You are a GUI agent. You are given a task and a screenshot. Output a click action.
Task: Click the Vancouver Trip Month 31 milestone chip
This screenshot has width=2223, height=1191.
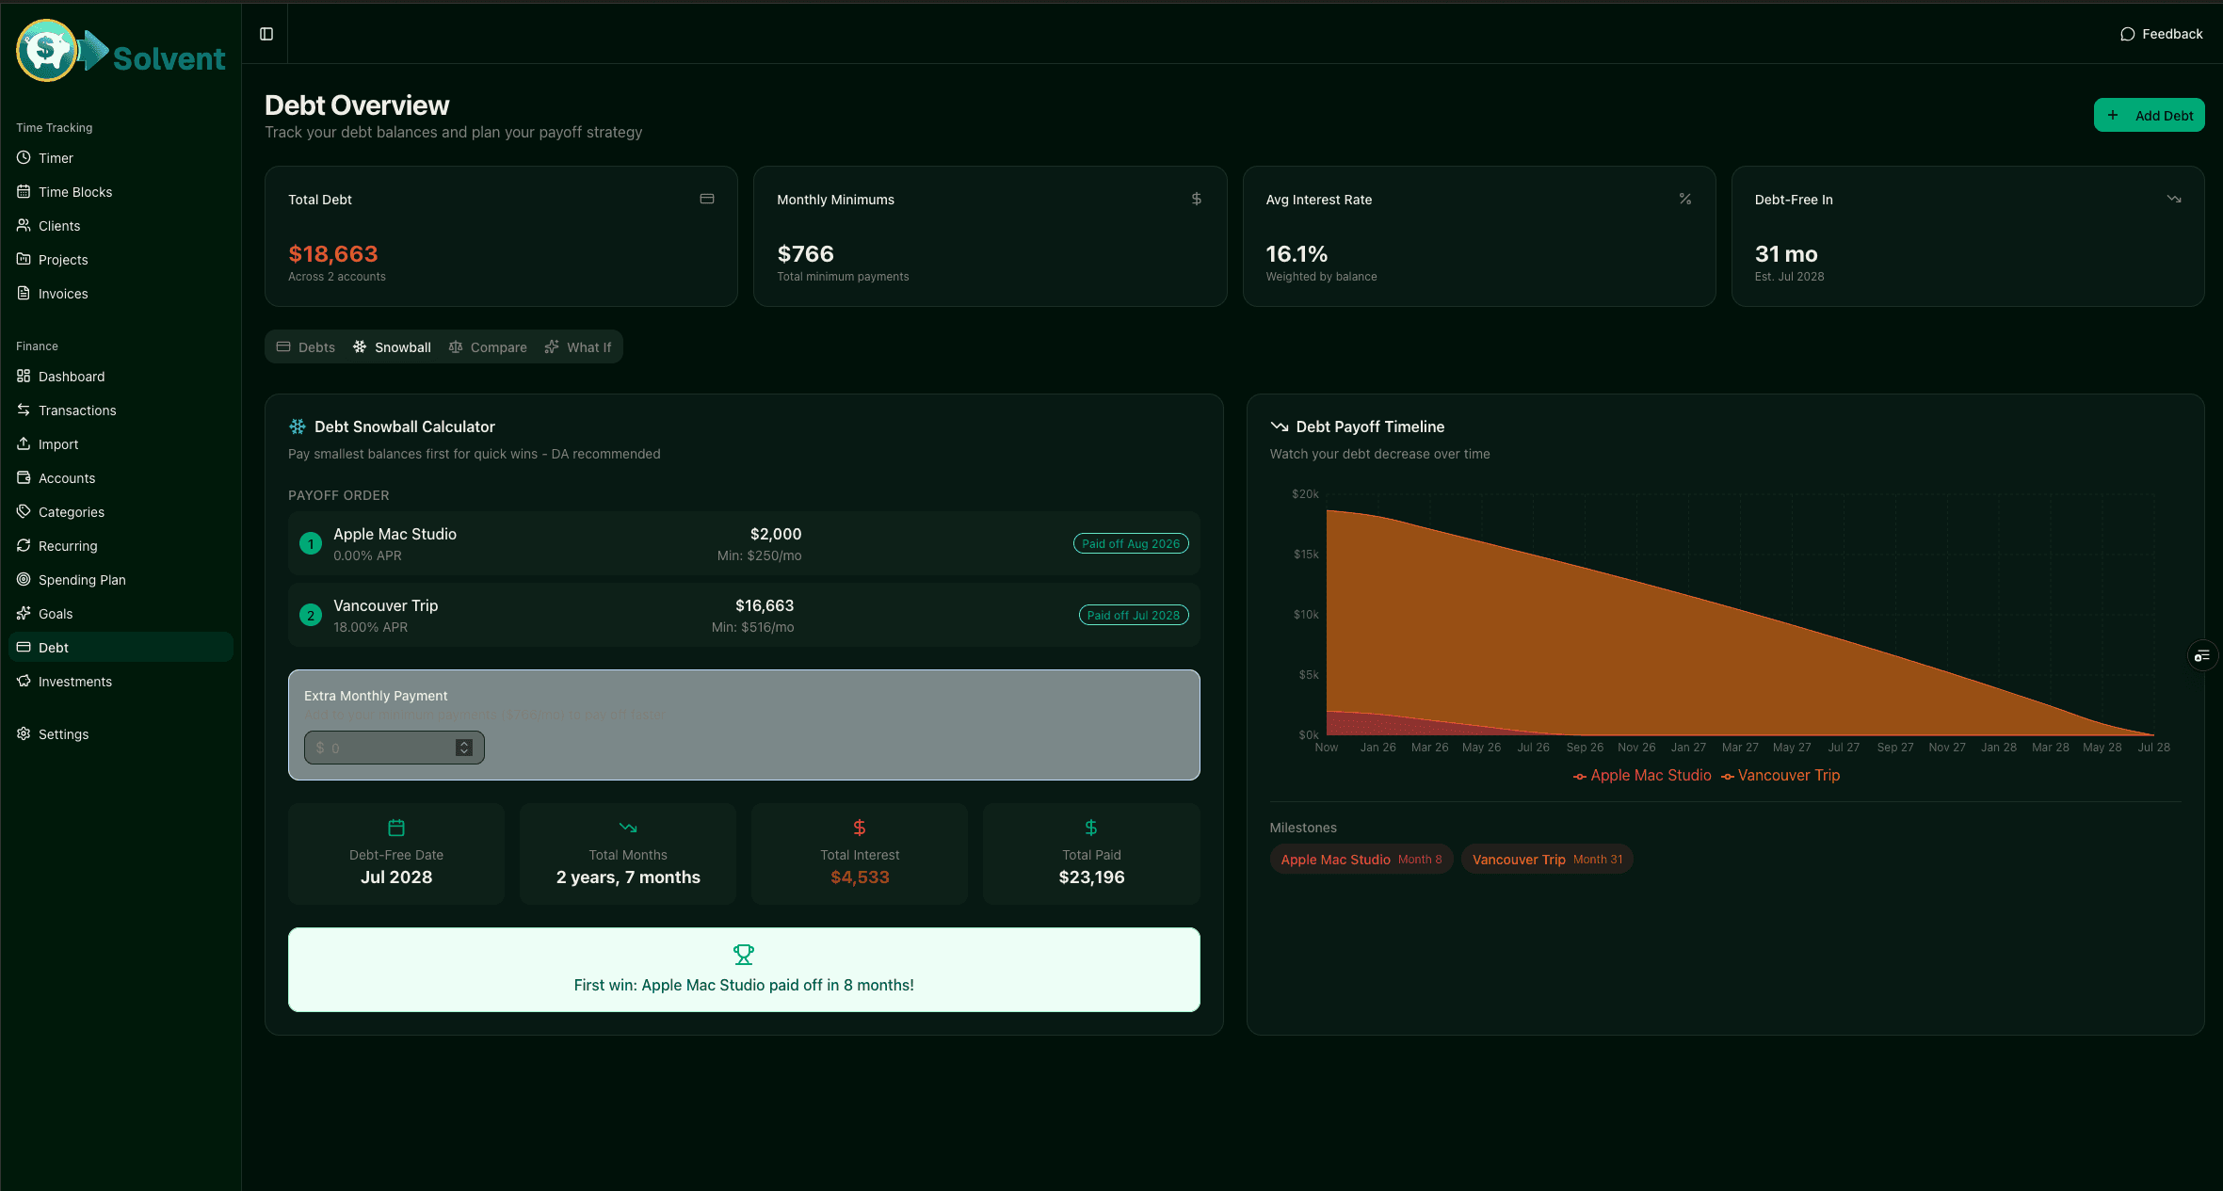(x=1546, y=859)
